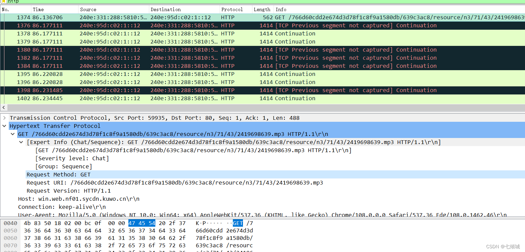This screenshot has width=525, height=252.
Task: Collapse the GET request line tree node
Action: [13, 134]
